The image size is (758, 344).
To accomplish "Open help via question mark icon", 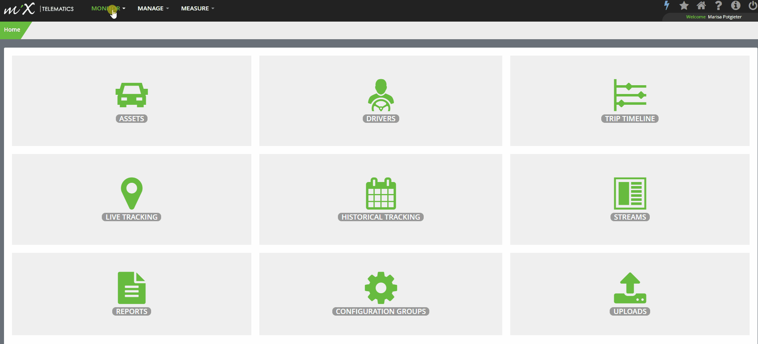I will (718, 6).
